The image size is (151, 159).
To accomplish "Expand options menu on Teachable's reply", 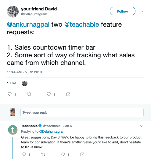I will click(142, 126).
